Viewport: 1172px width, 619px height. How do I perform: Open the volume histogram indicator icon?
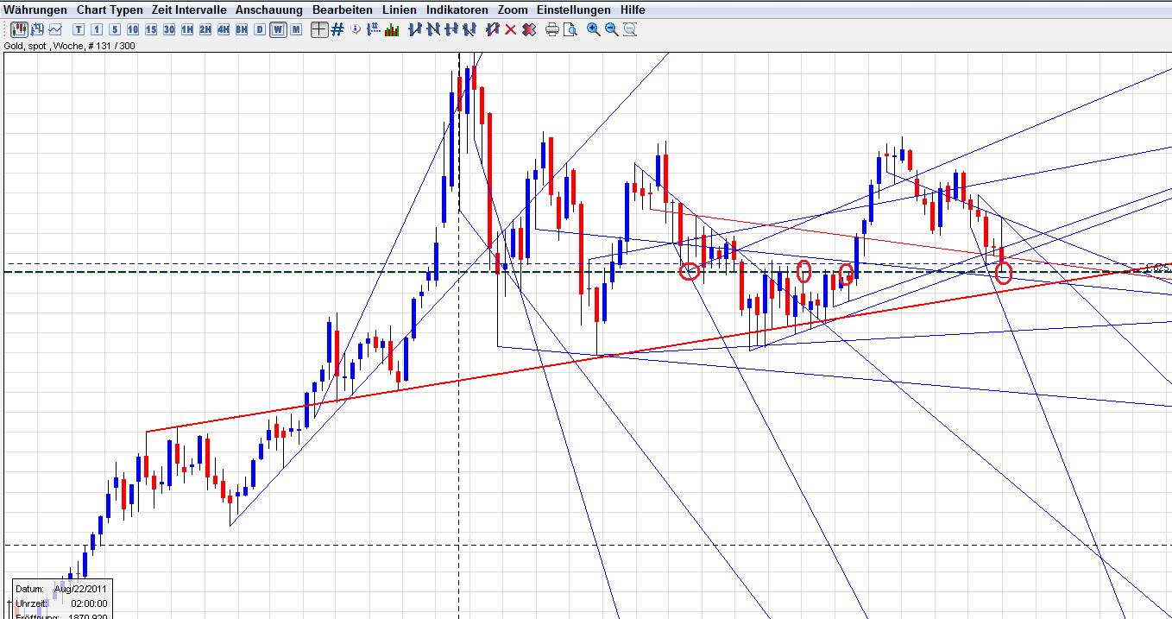[x=393, y=29]
